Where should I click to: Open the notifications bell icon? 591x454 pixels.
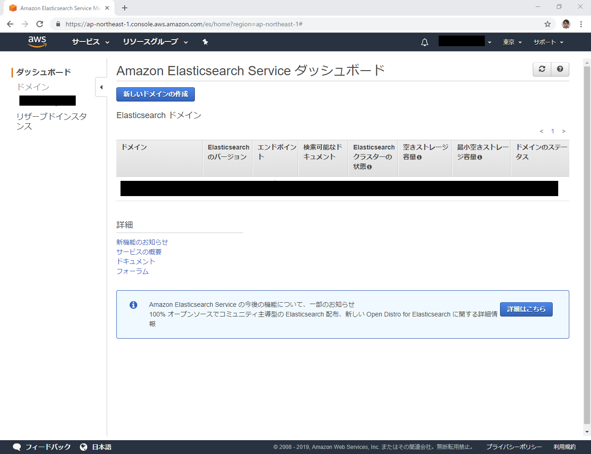[425, 42]
